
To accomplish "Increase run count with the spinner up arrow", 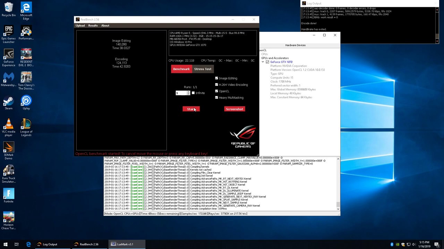I will [188, 92].
